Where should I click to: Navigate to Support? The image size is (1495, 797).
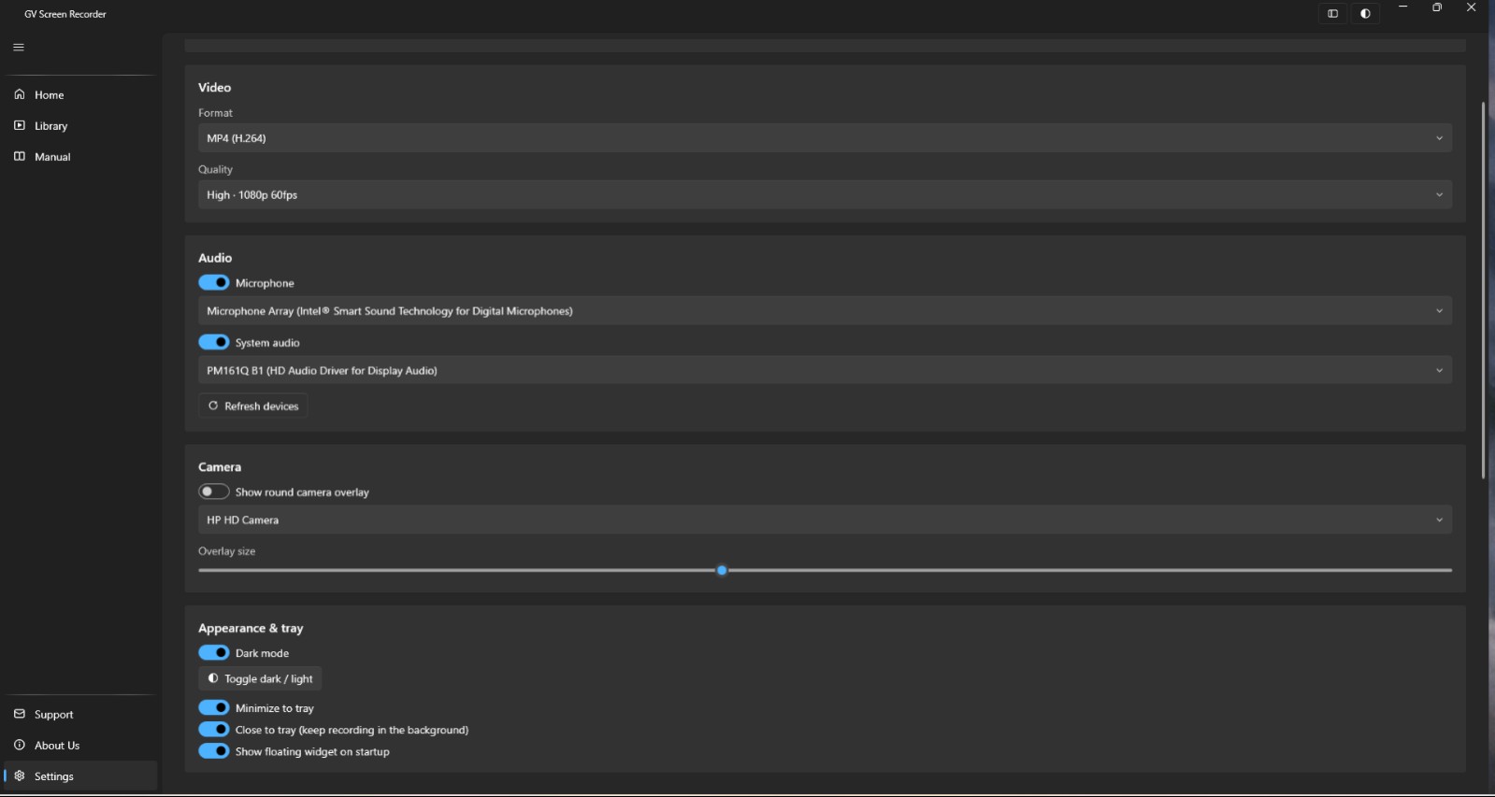click(x=80, y=714)
